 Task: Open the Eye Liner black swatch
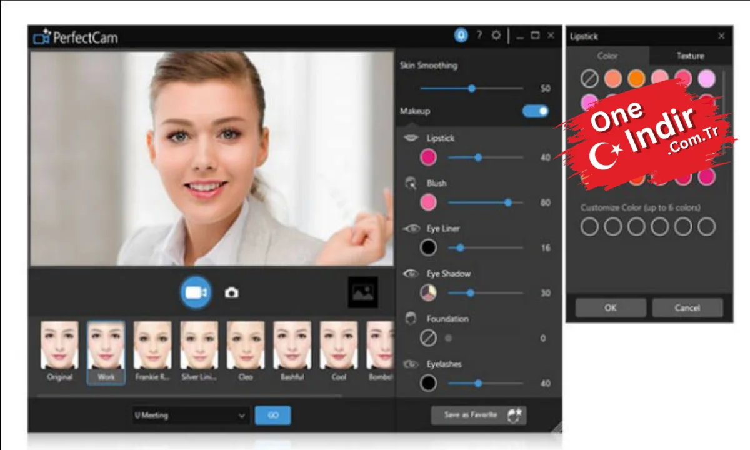tap(428, 247)
